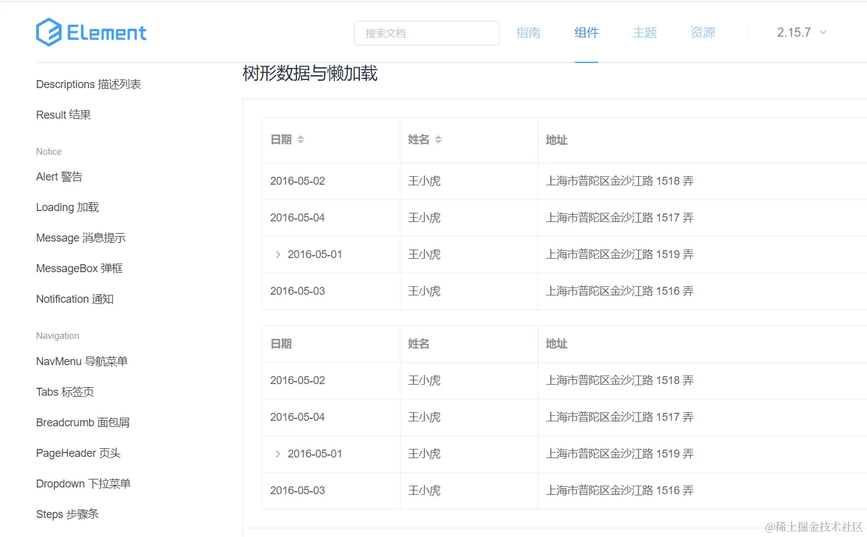867x537 pixels.
Task: Open Loading 加载 in the sidebar
Action: pos(67,207)
